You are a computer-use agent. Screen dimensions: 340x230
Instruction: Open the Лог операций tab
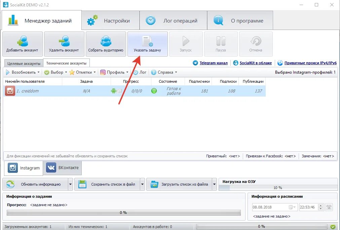(x=173, y=21)
